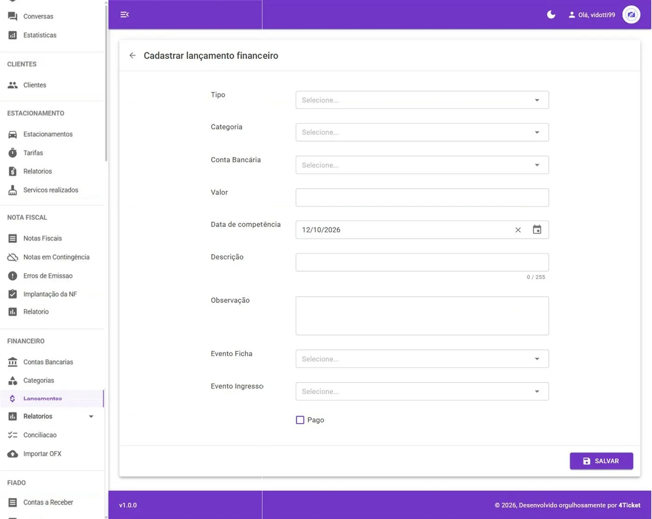Click the SALVAR button
Viewport: 652px width, 519px height.
[x=601, y=461]
